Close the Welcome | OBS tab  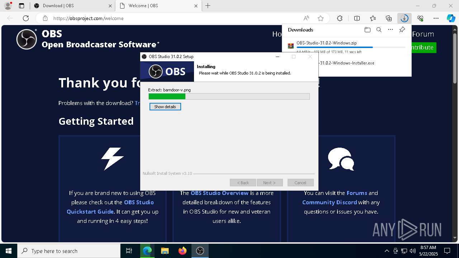tap(196, 6)
